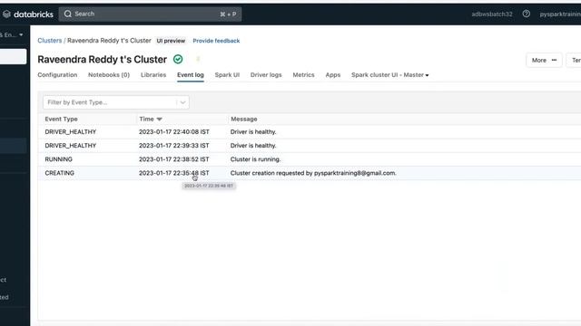The image size is (581, 326).
Task: Open Filter by Event Type dropdown chevron
Action: 182,102
